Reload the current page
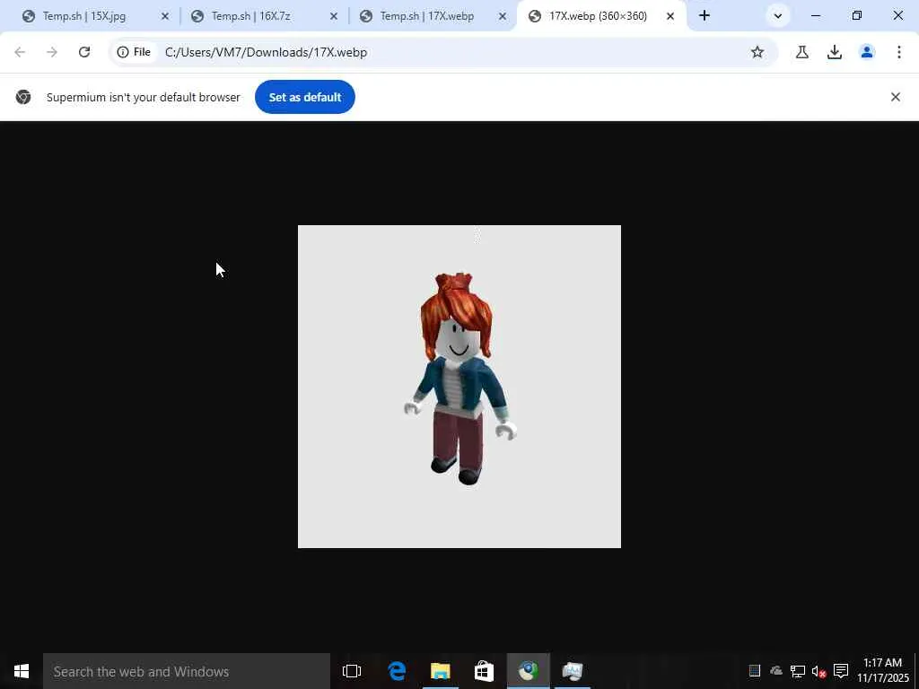Image resolution: width=919 pixels, height=689 pixels. pos(84,52)
